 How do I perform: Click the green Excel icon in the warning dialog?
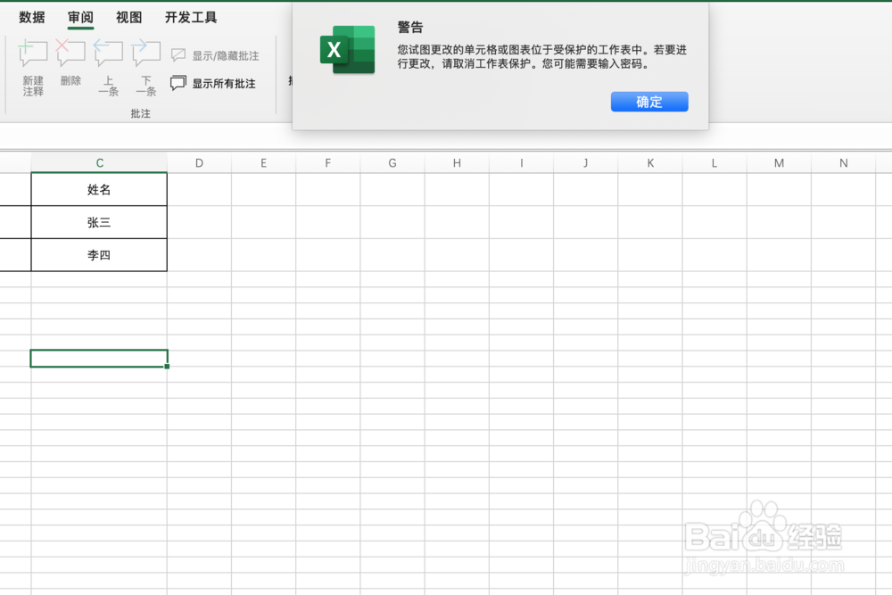pyautogui.click(x=346, y=50)
